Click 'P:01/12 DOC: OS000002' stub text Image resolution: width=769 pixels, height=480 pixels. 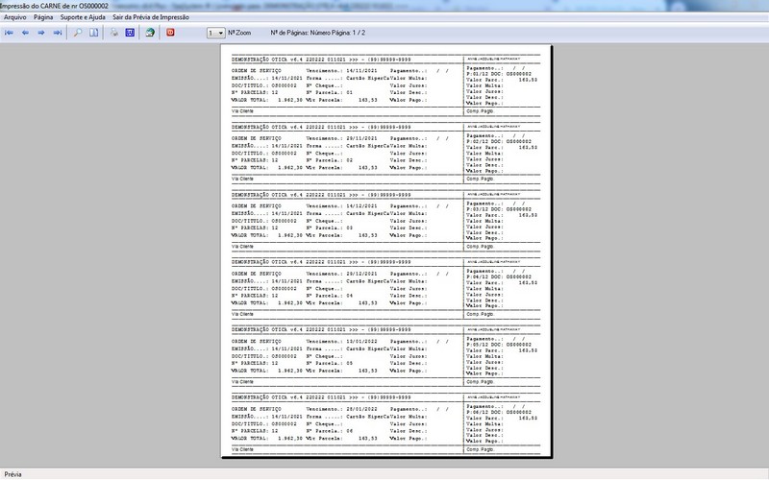[499, 74]
